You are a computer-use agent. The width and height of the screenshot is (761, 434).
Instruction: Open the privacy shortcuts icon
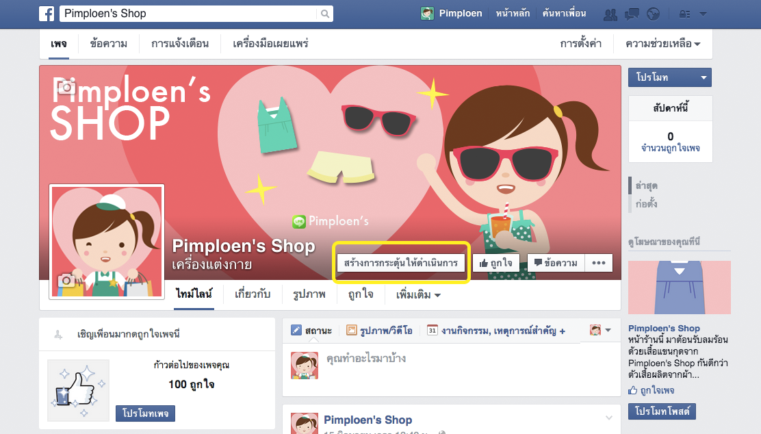pos(685,14)
